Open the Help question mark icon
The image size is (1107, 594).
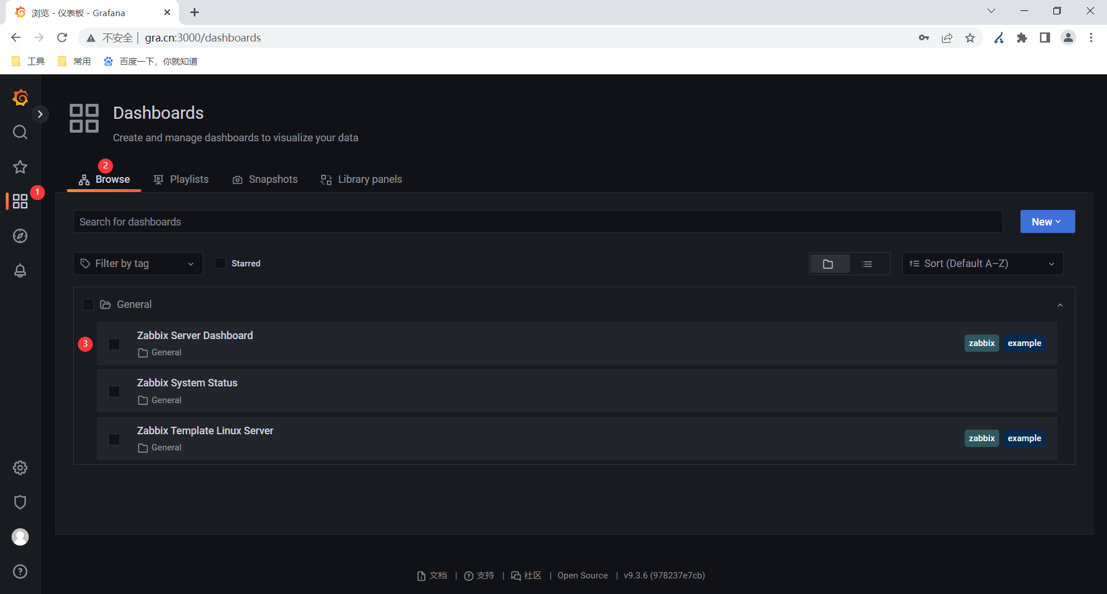click(20, 572)
